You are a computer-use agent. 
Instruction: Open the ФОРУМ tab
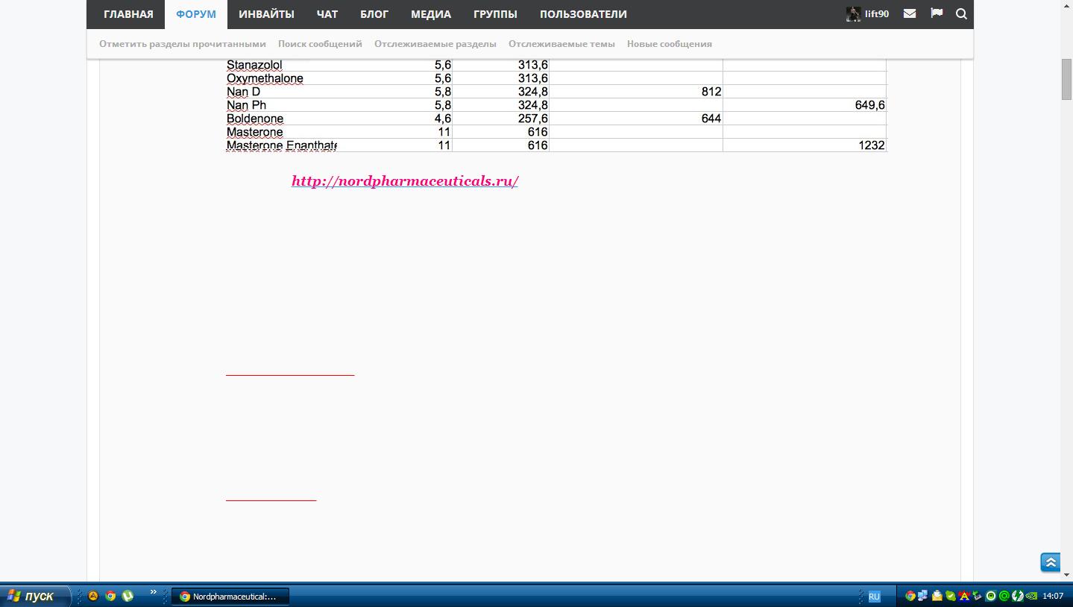point(196,14)
